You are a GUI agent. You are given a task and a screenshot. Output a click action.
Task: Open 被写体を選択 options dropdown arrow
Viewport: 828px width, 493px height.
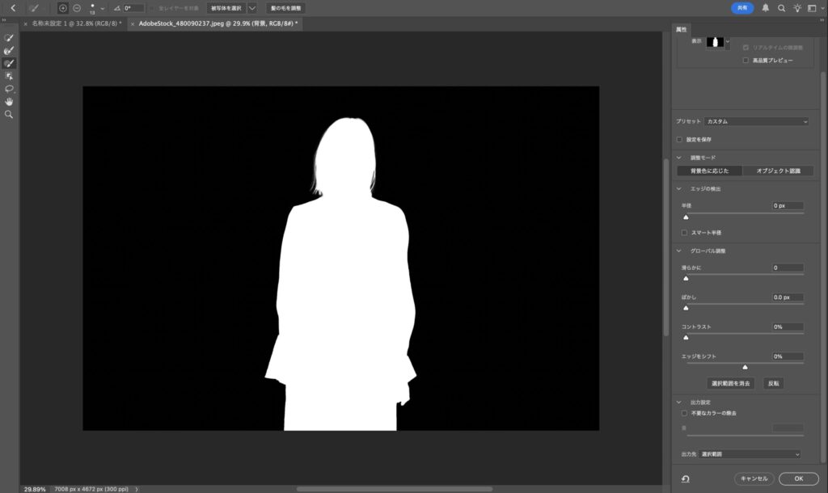pos(252,8)
